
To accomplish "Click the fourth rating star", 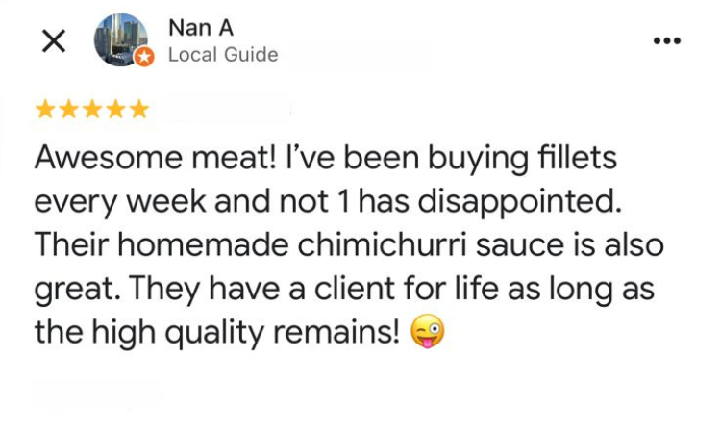I will pos(116,109).
